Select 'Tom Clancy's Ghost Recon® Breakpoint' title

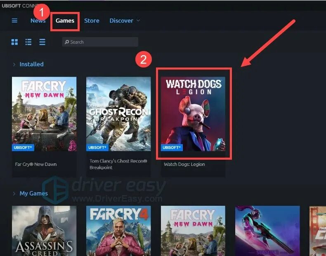pyautogui.click(x=118, y=164)
